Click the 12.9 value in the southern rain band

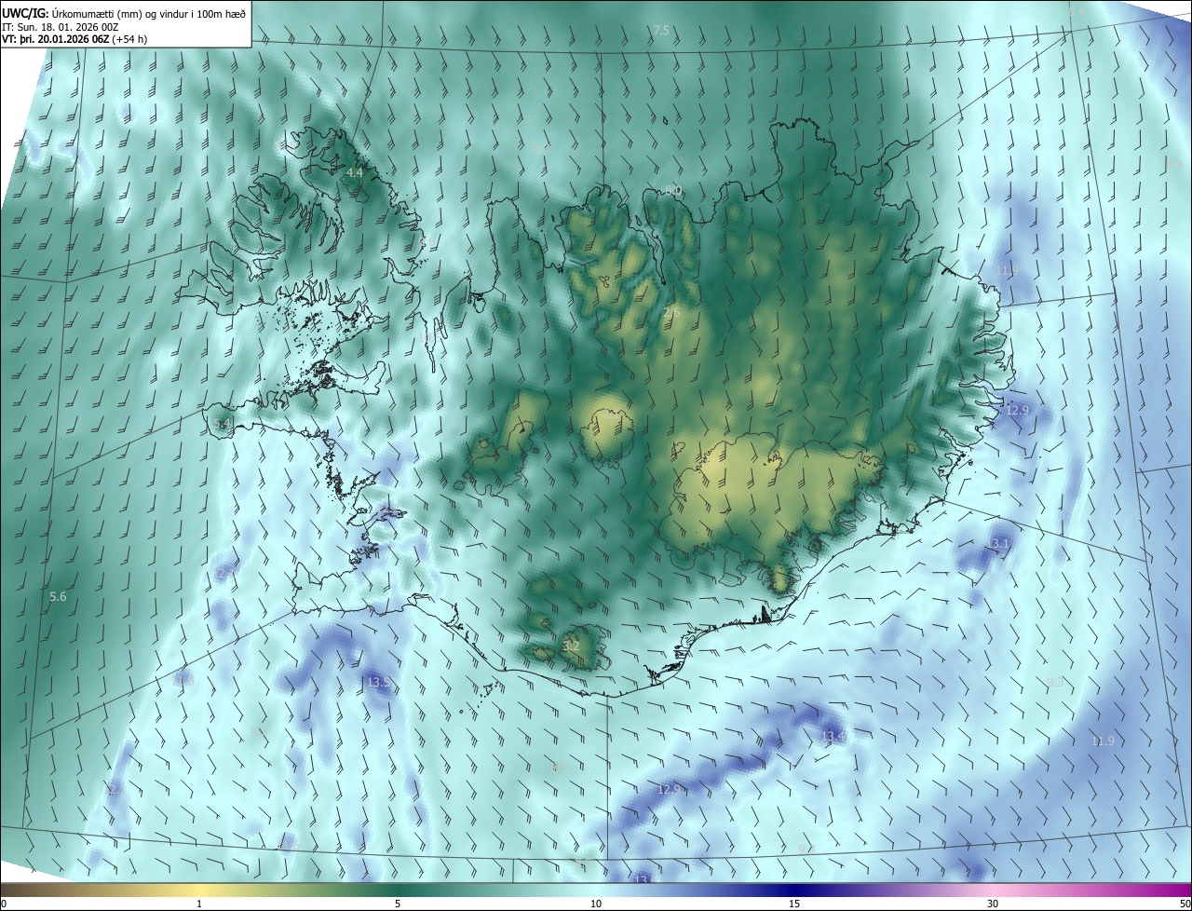click(x=670, y=789)
